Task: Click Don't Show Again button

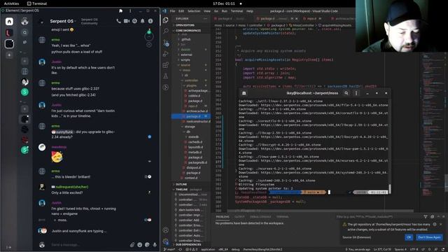Action: 429,237
